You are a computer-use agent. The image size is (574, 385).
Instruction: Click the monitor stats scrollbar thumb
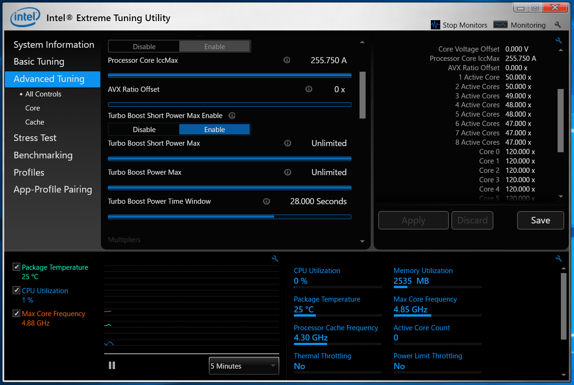(564, 306)
